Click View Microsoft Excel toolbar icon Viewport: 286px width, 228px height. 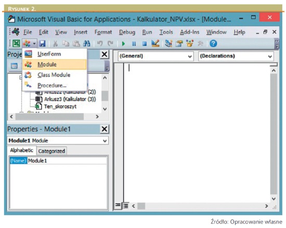pyautogui.click(x=16, y=43)
